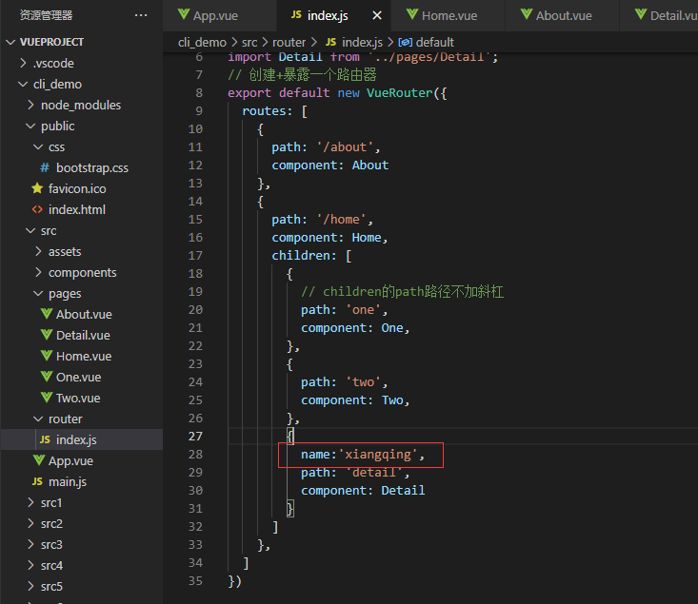
Task: Collapse the cli_demo folder
Action: 23,84
